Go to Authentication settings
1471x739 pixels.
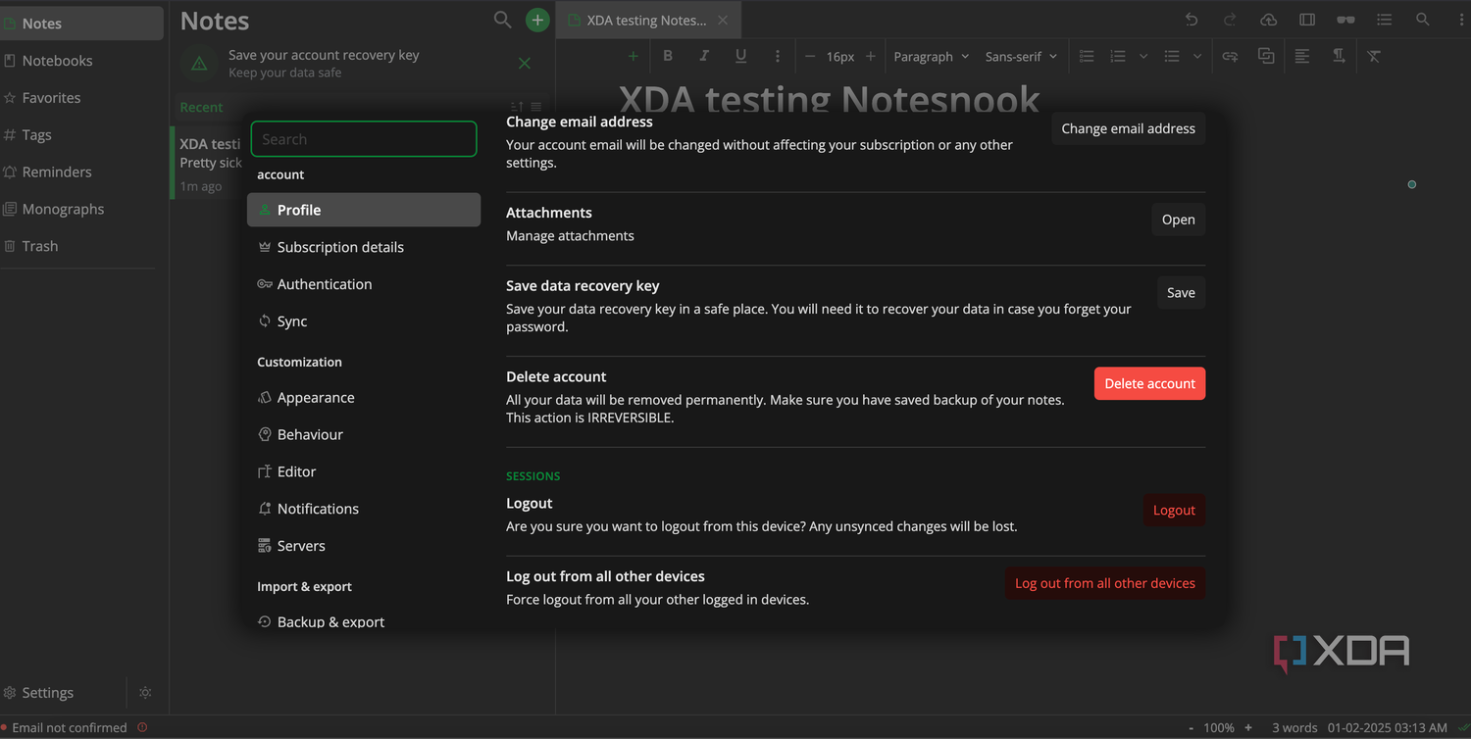[x=364, y=284]
